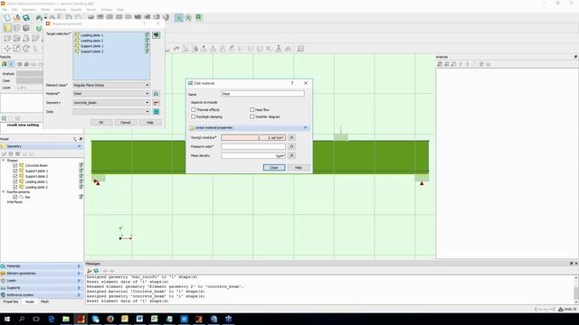579x325 pixels.
Task: Open Edge browser from the taskbar
Action: (52, 319)
